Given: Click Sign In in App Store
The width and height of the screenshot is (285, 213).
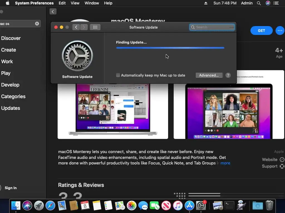Looking at the screenshot, I should point(11,188).
